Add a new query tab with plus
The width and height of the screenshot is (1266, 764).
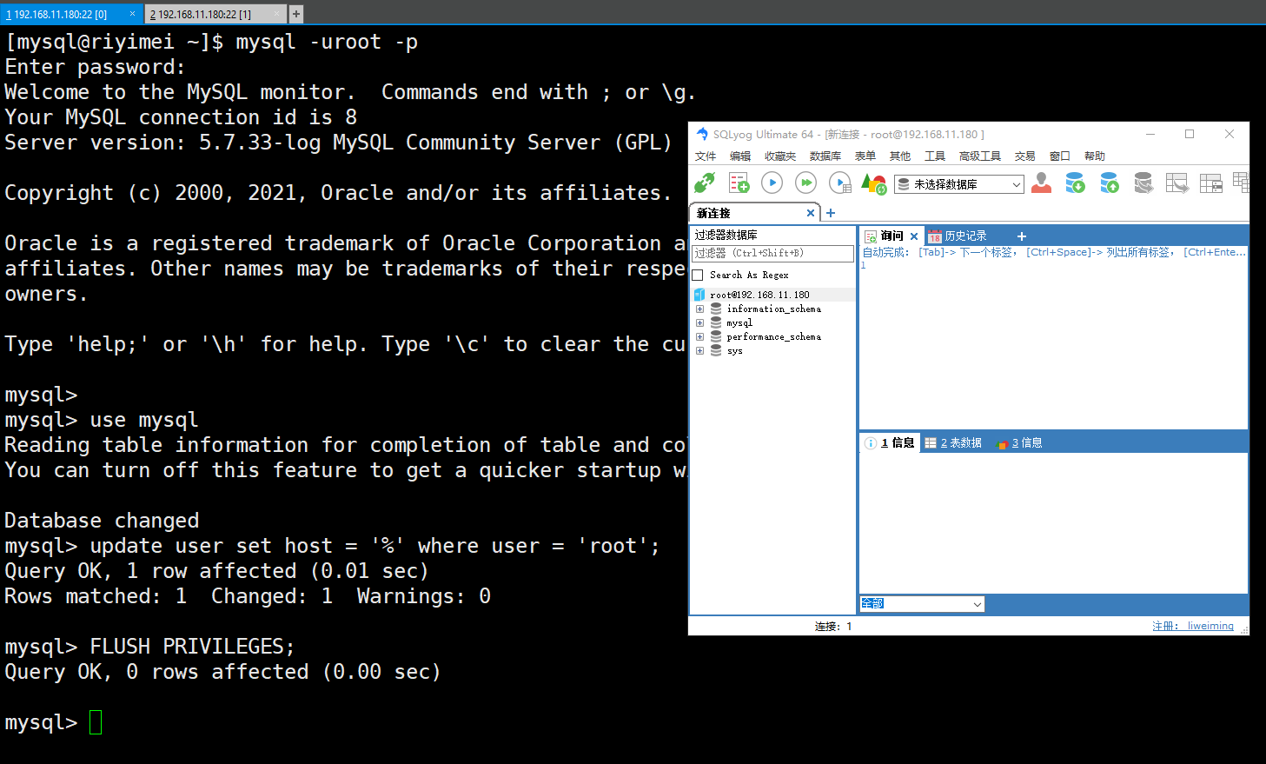coord(1022,236)
